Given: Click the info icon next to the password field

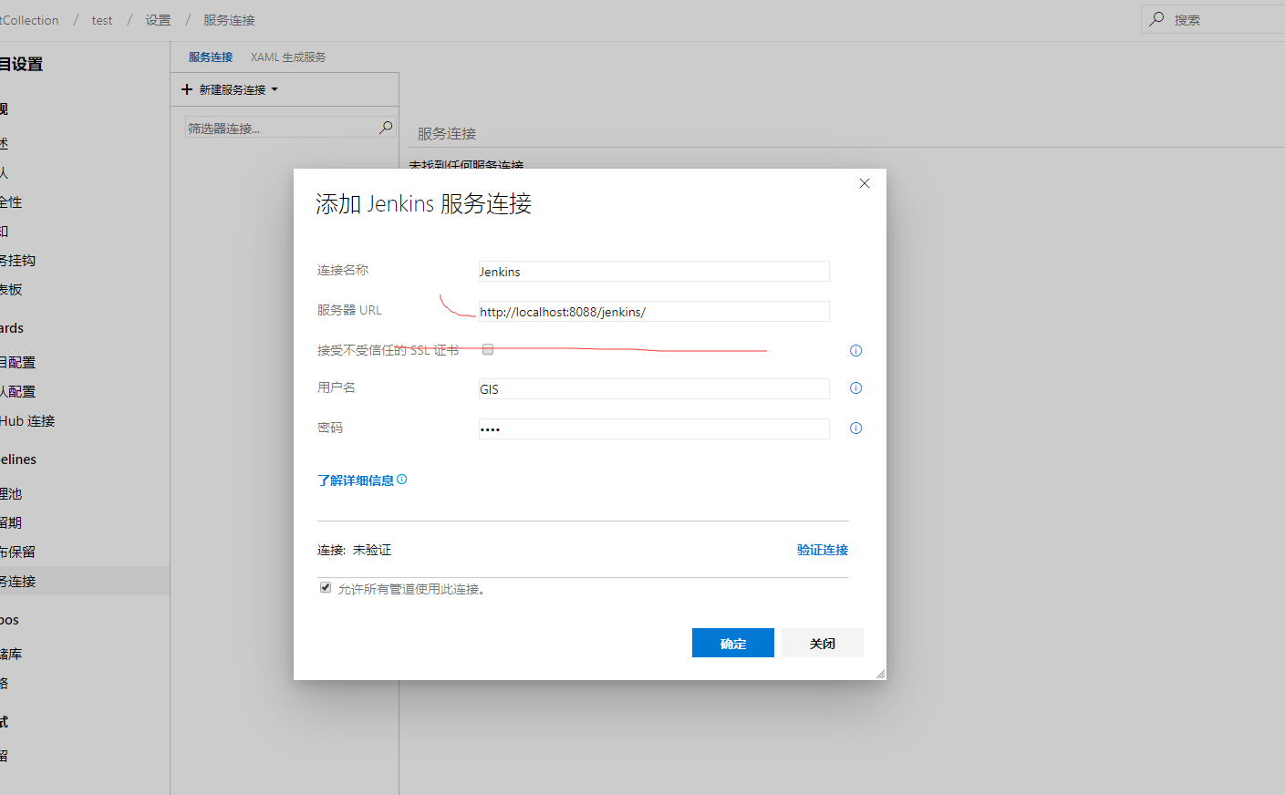Looking at the screenshot, I should click(855, 428).
